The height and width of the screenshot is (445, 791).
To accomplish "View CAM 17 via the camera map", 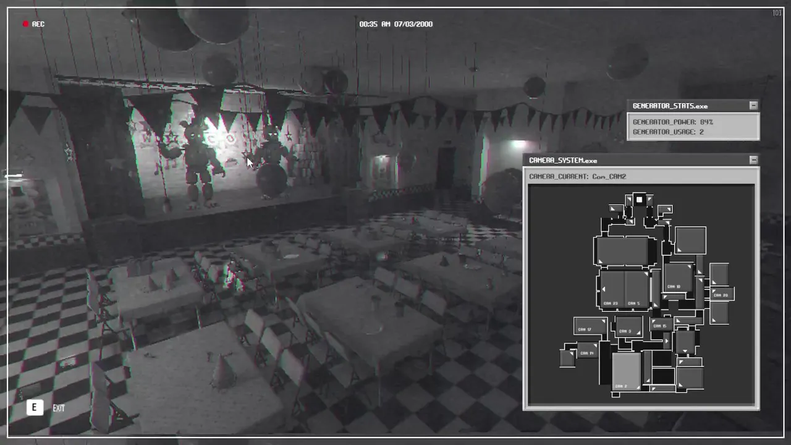I will point(590,326).
